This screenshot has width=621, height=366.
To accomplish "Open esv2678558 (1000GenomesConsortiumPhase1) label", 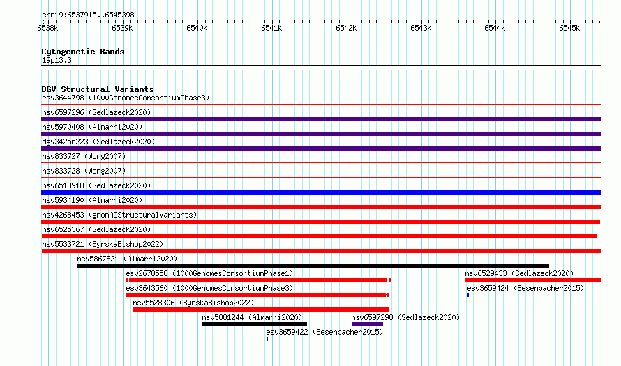I will pyautogui.click(x=209, y=273).
